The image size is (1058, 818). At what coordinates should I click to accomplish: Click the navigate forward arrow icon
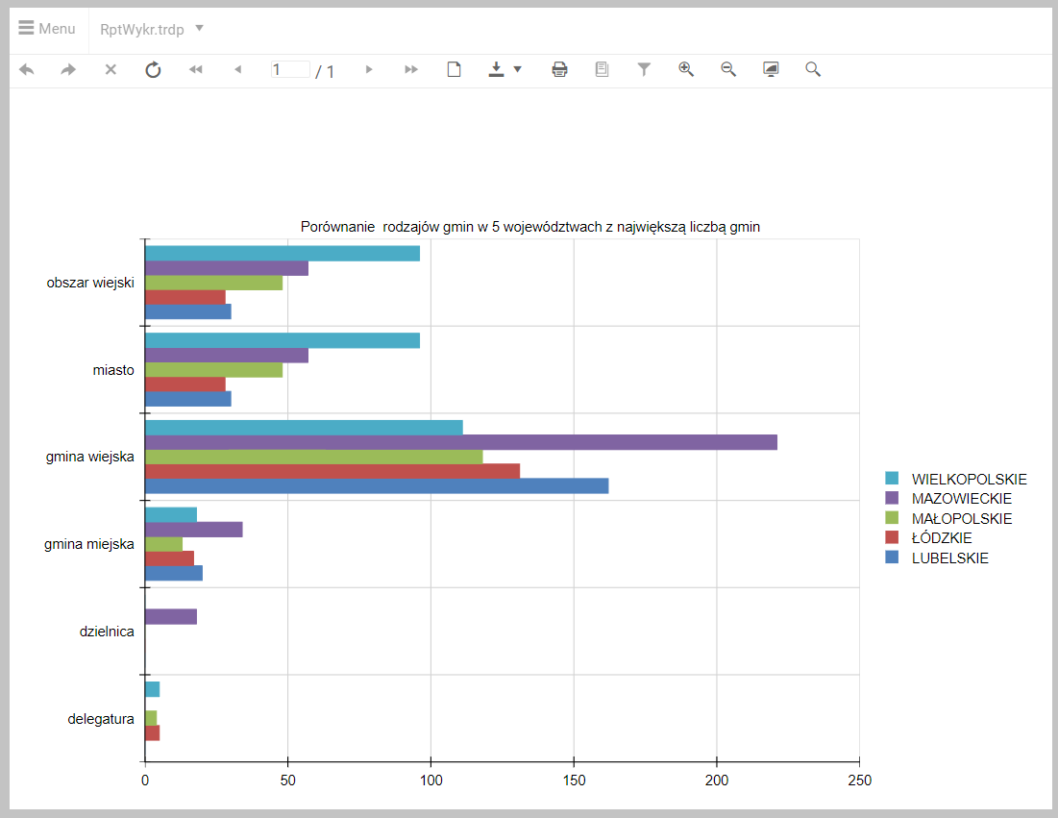68,69
